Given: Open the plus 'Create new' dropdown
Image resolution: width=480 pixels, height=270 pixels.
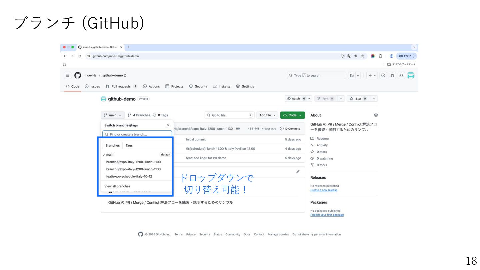Looking at the screenshot, I should [x=372, y=75].
